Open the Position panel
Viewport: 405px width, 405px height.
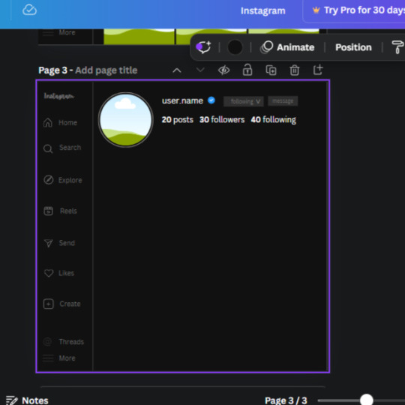353,47
